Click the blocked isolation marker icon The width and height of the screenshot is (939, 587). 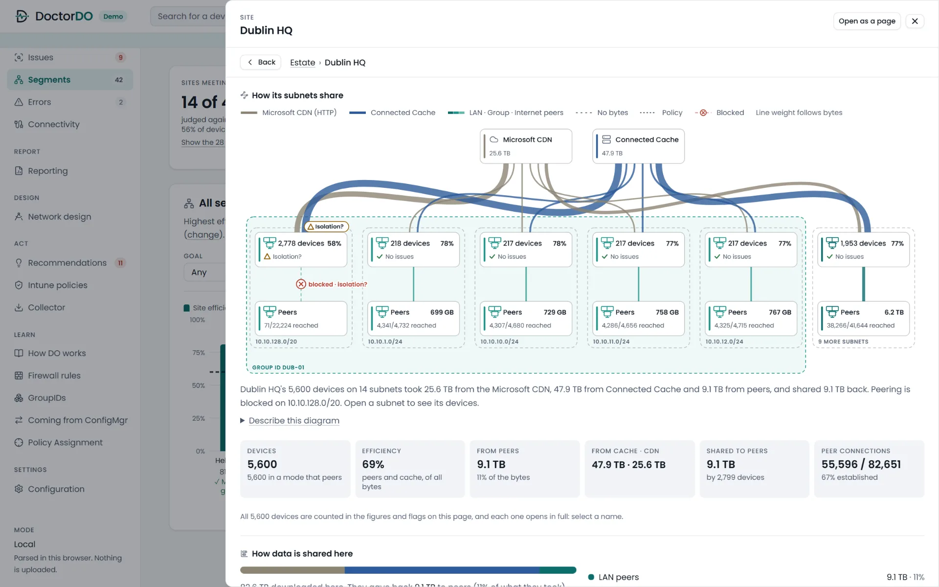(301, 284)
